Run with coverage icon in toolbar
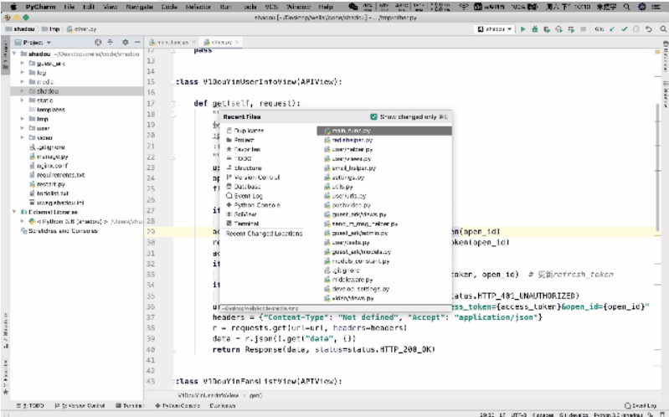The width and height of the screenshot is (669, 417). pos(547,29)
